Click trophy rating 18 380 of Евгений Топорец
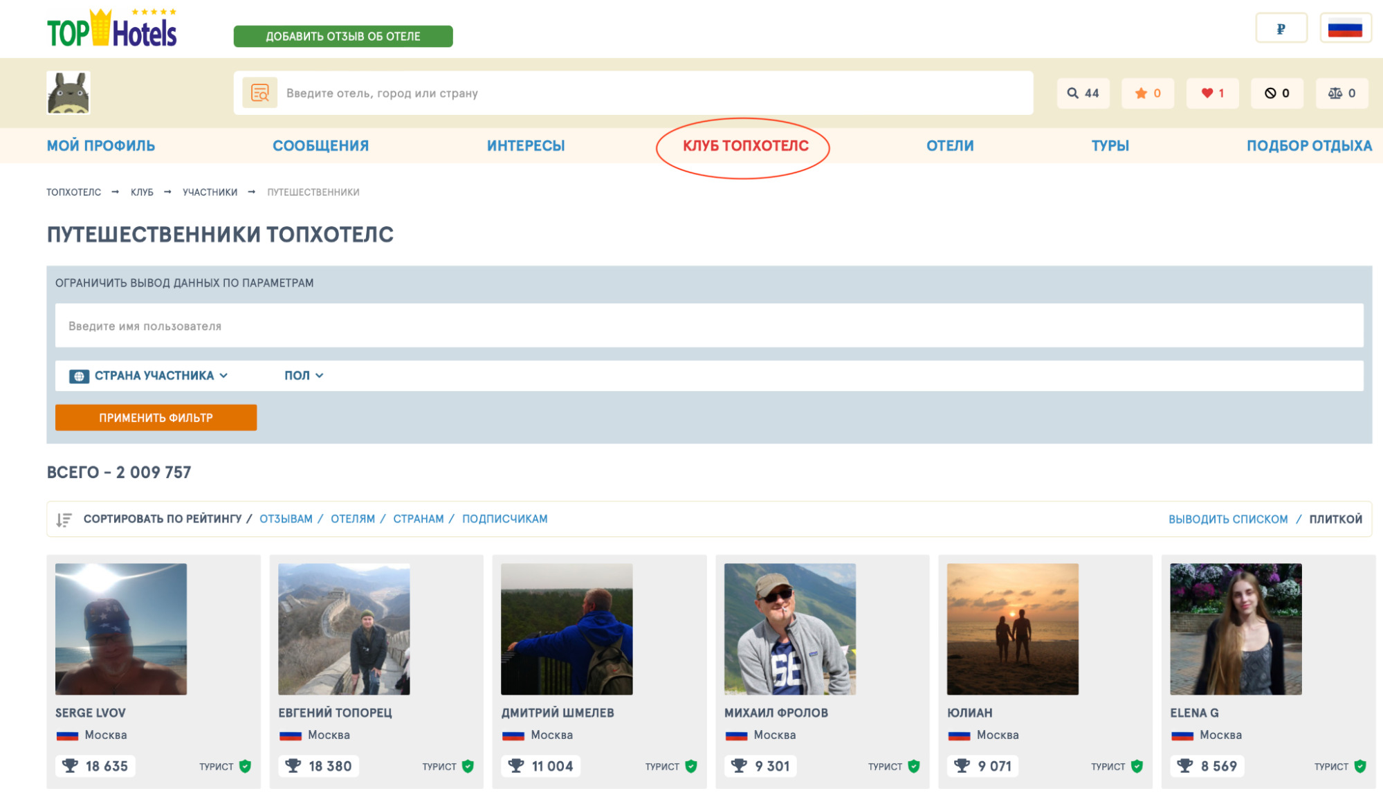This screenshot has height=793, width=1383. tap(319, 766)
